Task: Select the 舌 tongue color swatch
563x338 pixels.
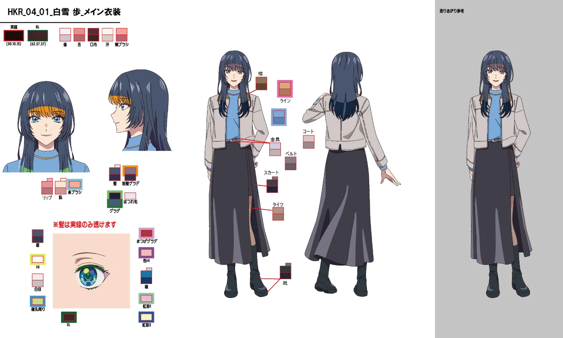Action: (79, 35)
